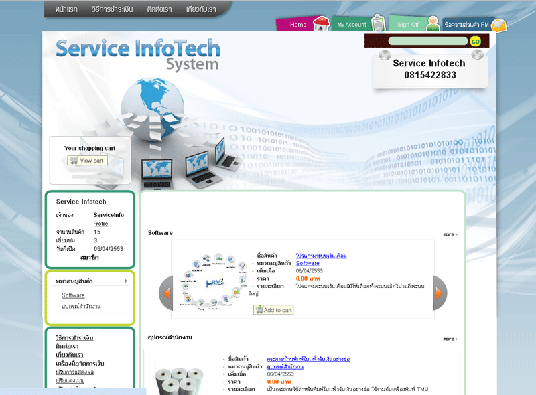The image size is (536, 395).
Task: Click the Software product price 0,00 บาท
Action: (308, 279)
